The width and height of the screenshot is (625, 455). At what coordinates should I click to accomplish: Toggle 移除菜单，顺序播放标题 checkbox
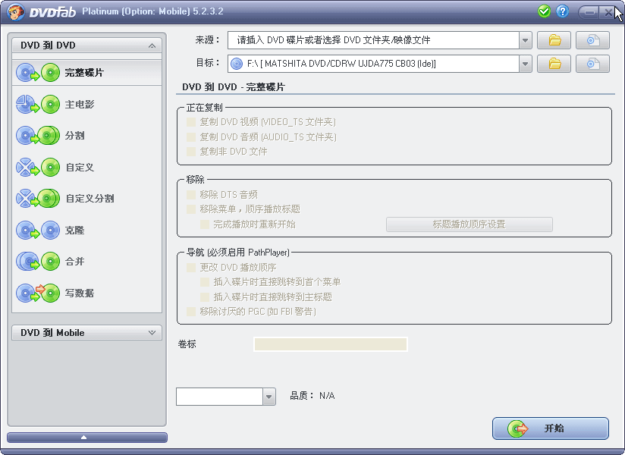(191, 209)
